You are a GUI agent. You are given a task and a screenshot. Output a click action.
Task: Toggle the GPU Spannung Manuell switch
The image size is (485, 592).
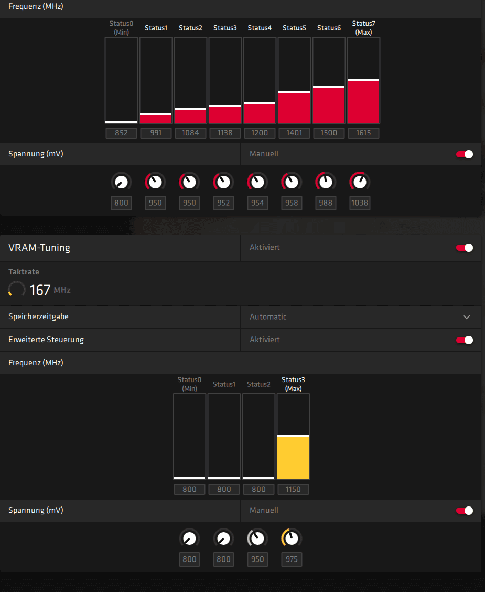(x=464, y=154)
